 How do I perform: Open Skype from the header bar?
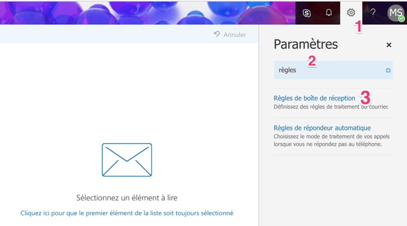(x=307, y=13)
